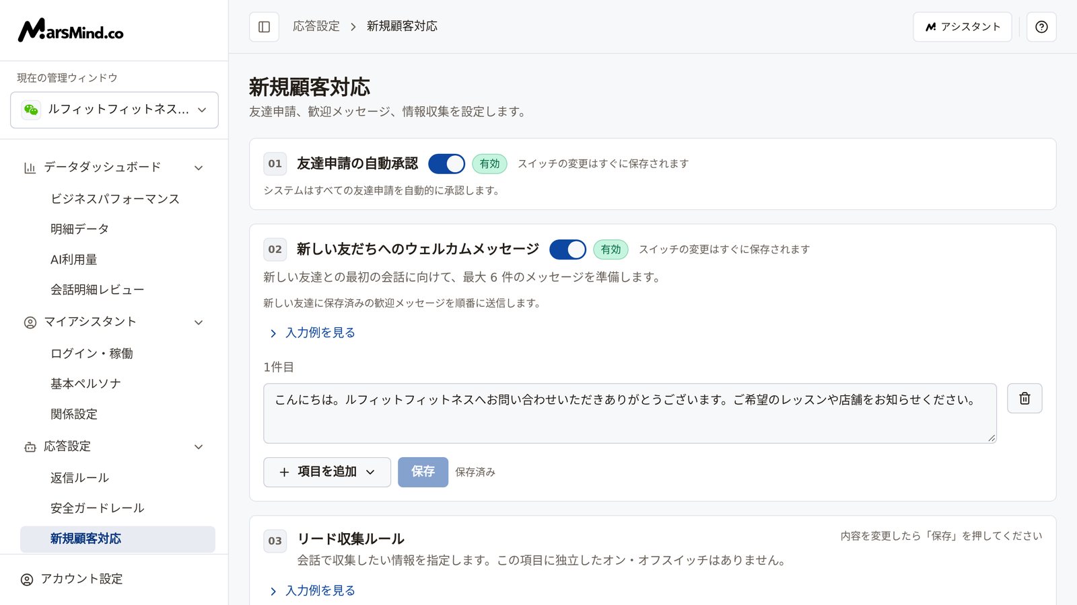The height and width of the screenshot is (605, 1077).
Task: Open 基本ペルソナ settings
Action: point(85,384)
